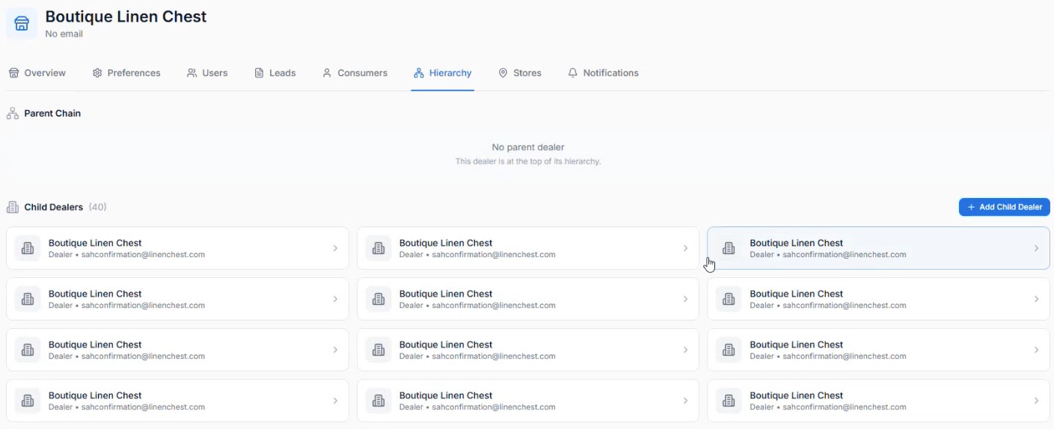Click the map pin icon on Stores tab
This screenshot has height=429, width=1054.
pos(503,73)
